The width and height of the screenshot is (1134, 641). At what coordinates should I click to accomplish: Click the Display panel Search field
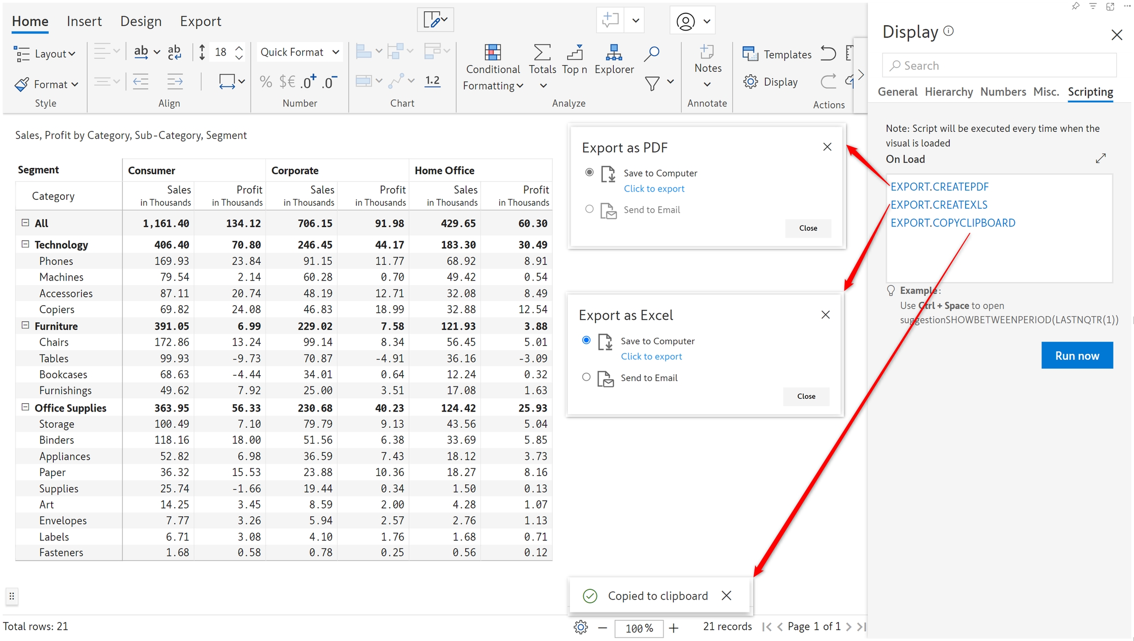click(x=999, y=65)
